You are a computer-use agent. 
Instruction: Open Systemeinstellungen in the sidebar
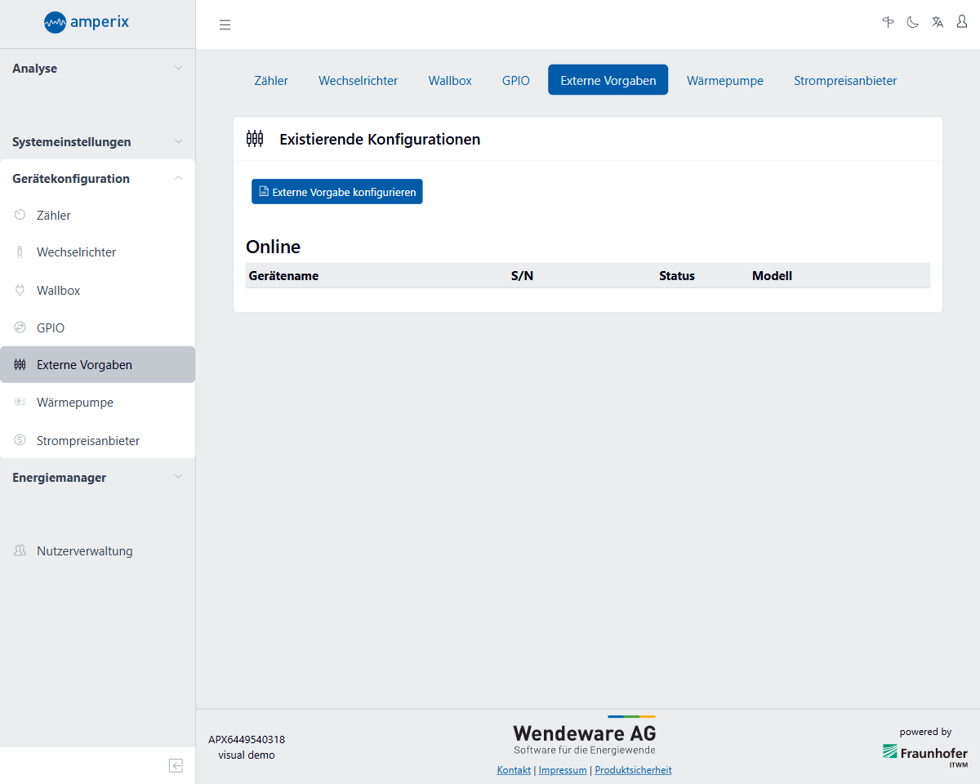pyautogui.click(x=72, y=142)
